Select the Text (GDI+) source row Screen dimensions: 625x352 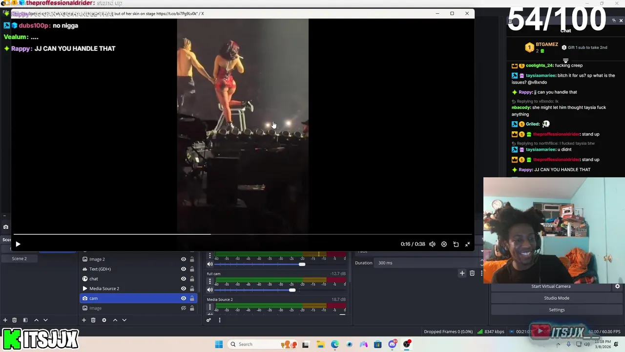click(138, 269)
